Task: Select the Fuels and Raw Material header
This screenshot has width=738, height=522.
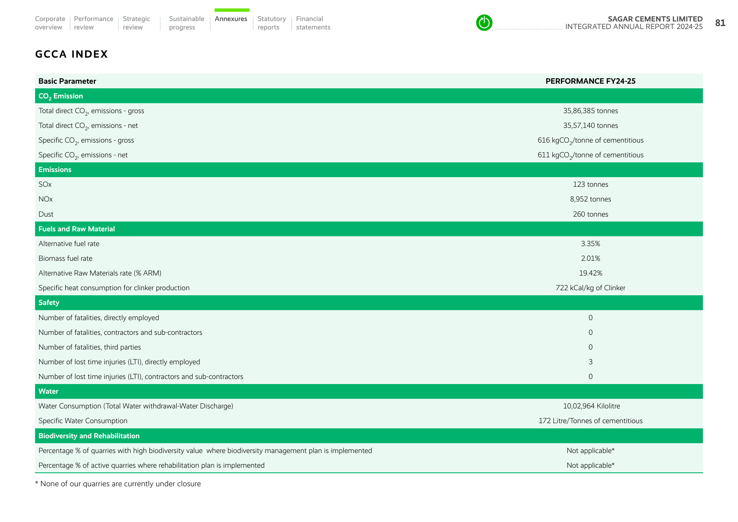Action: (369, 229)
